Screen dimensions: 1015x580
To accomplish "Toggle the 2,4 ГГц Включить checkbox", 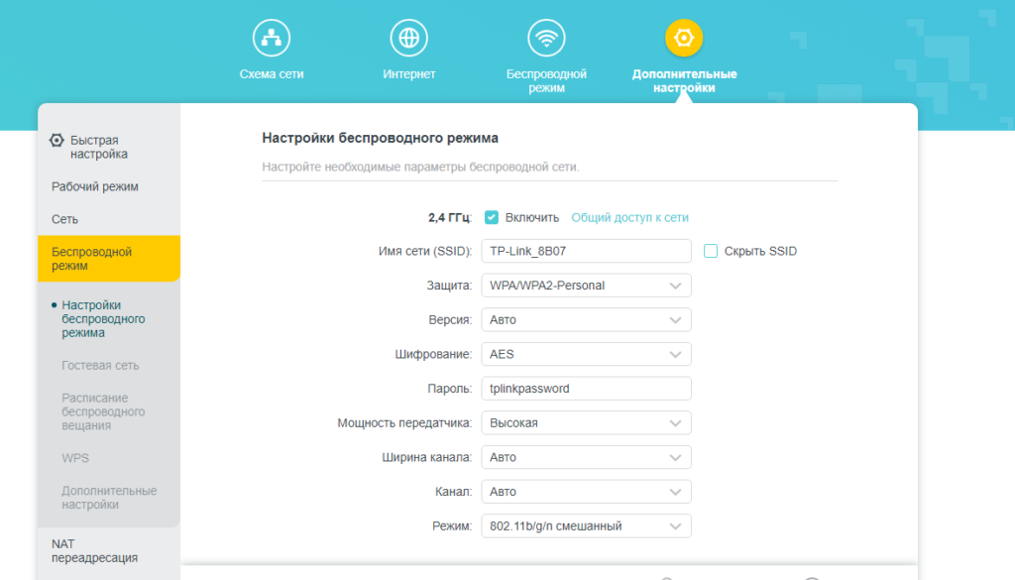I will click(492, 217).
